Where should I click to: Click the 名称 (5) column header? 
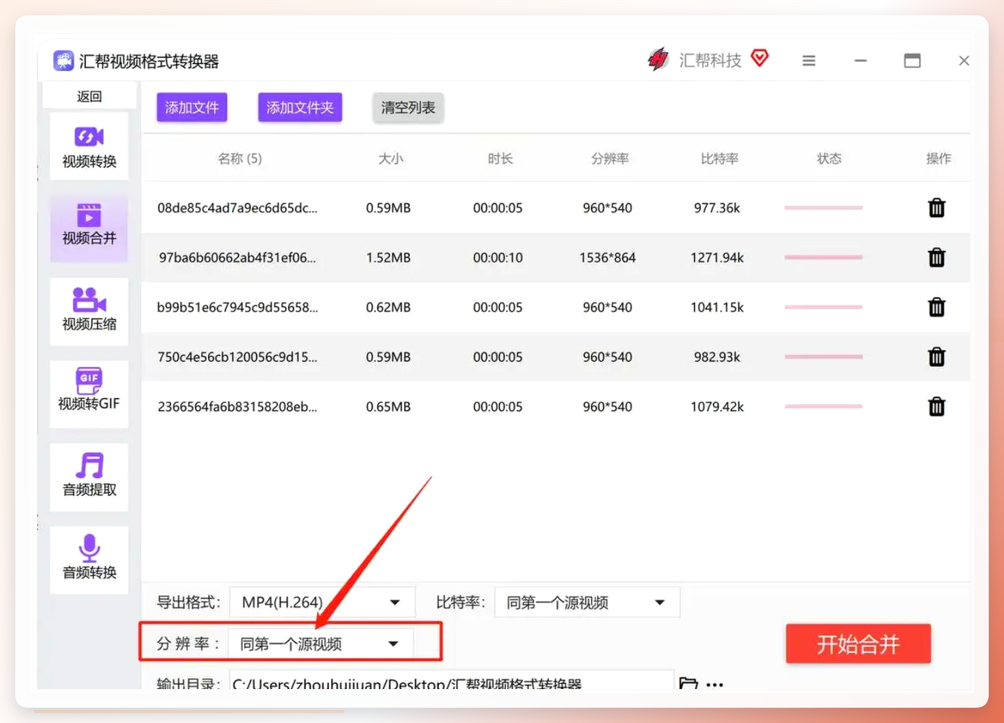[240, 158]
